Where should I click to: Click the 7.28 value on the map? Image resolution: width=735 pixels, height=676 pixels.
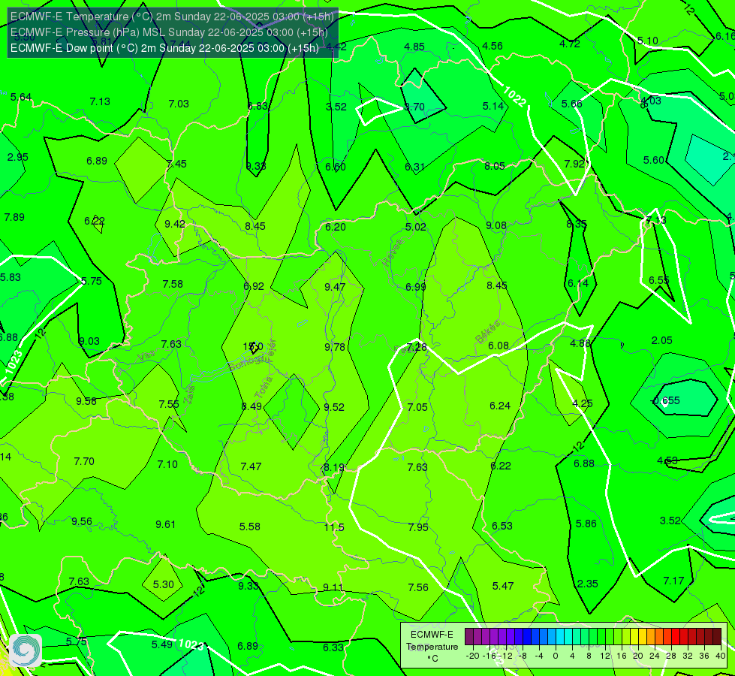tap(417, 347)
